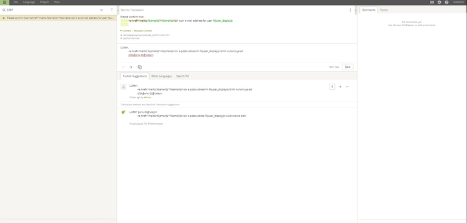Click the %(user_display)s placeholder in the source text
The image size is (467, 223).
(x=223, y=21)
